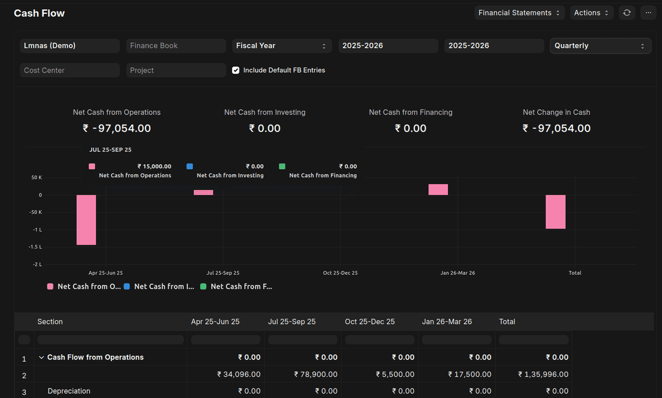Image resolution: width=662 pixels, height=398 pixels.
Task: Click the ₹ 34,096.00 cell
Action: pyautogui.click(x=239, y=374)
